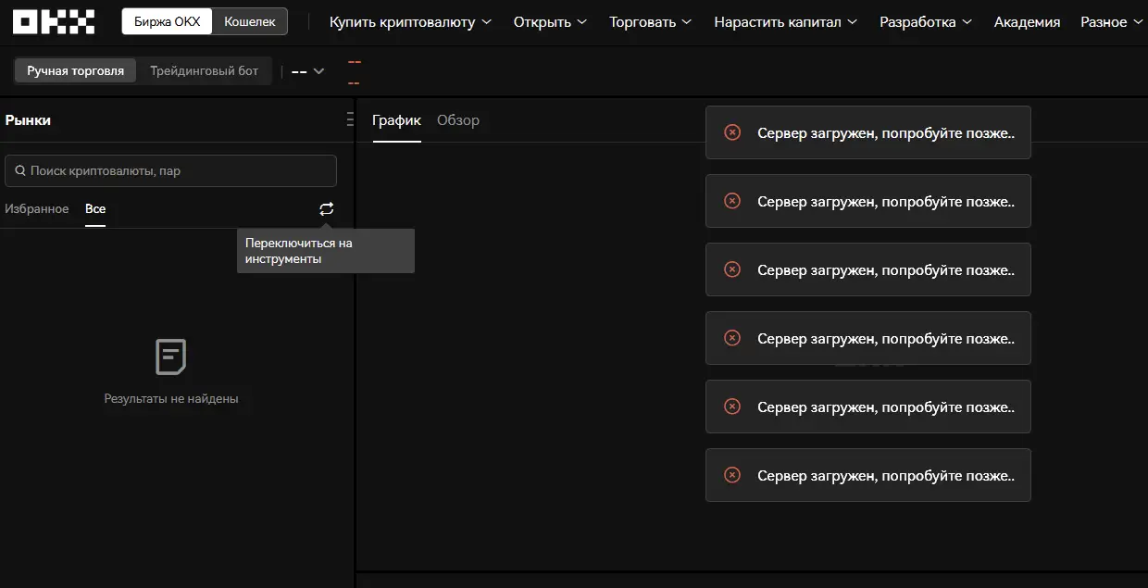Viewport: 1148px width, 588px height.
Task: Click the Результаты не найдены message
Action: pyautogui.click(x=171, y=399)
